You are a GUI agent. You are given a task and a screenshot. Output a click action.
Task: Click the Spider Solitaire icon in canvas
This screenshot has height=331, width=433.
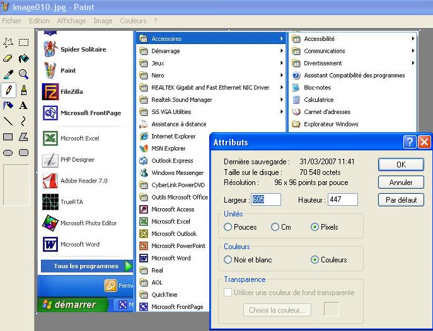click(50, 49)
